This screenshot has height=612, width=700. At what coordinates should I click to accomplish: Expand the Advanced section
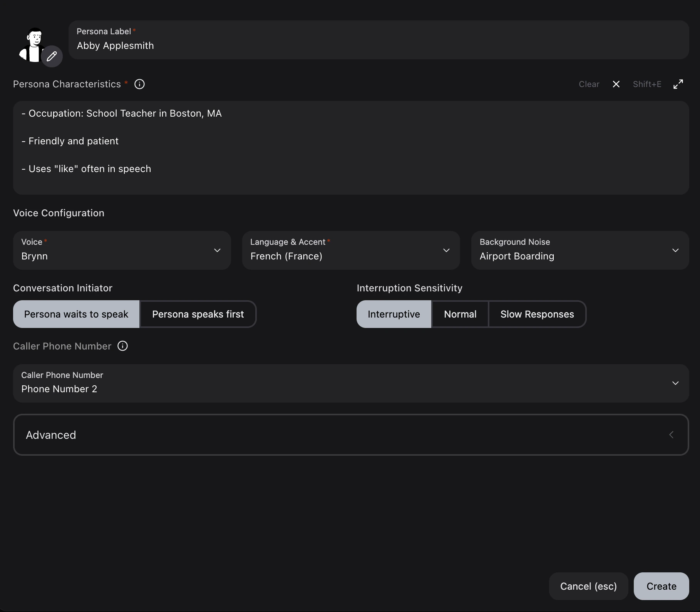pos(351,435)
